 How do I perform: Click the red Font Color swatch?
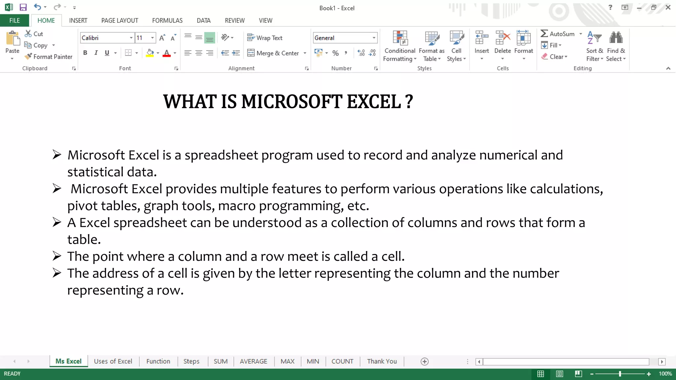click(x=167, y=53)
